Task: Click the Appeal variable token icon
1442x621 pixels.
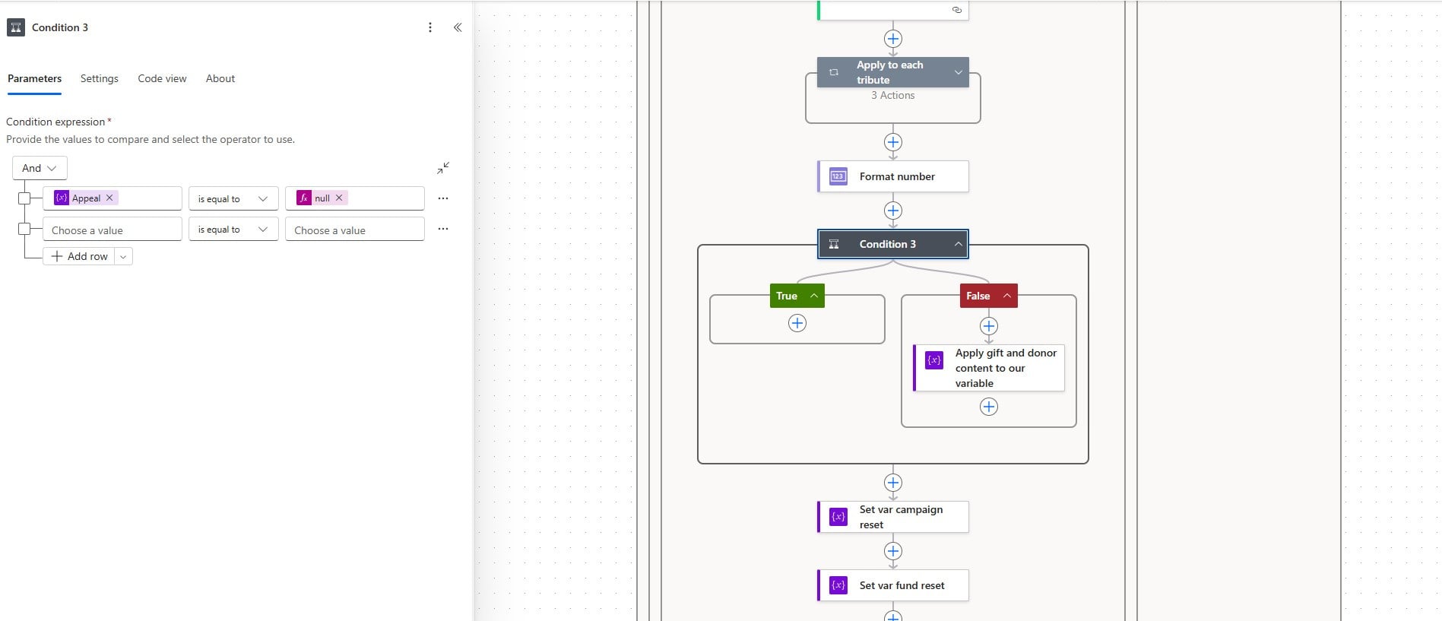Action: (62, 198)
